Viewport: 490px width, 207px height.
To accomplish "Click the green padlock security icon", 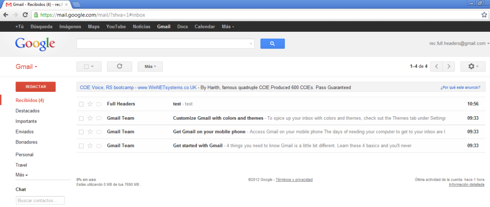I will coord(36,15).
